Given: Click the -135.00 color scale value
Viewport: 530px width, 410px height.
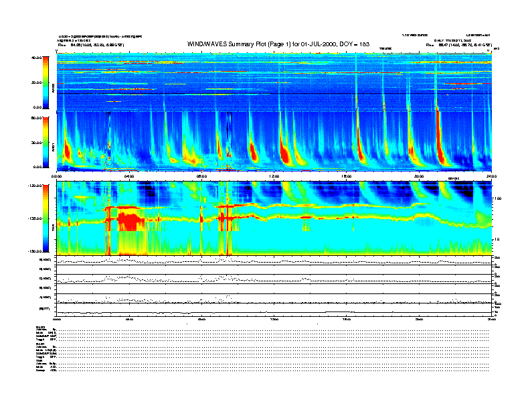Looking at the screenshot, I should tap(35, 218).
